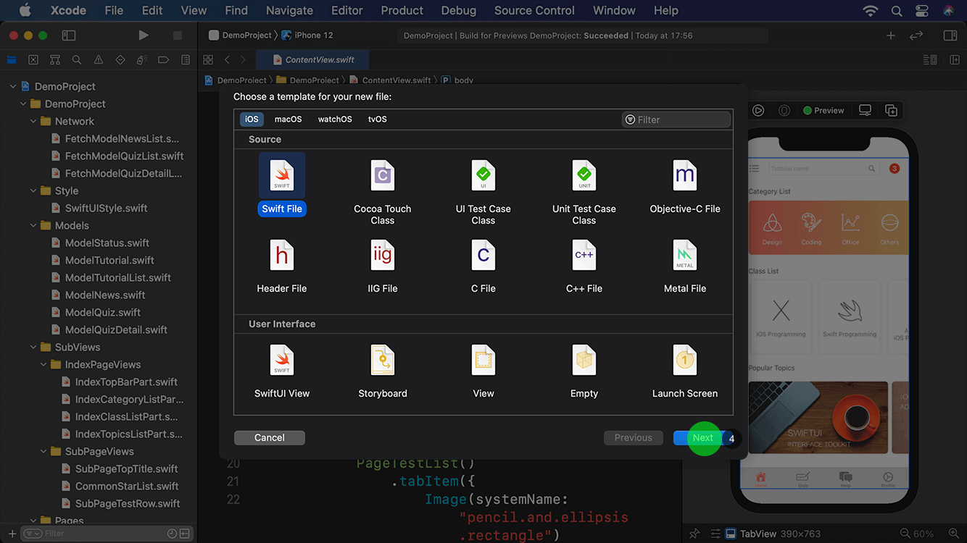Open the Editor menu
The width and height of the screenshot is (967, 543).
tap(346, 10)
